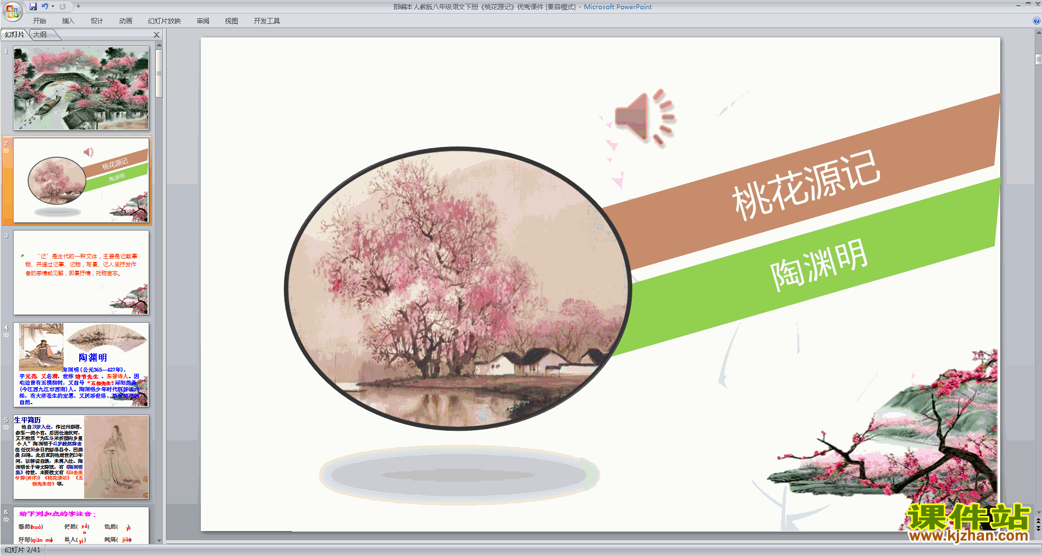Restore down the PowerPoint window

click(1028, 4)
